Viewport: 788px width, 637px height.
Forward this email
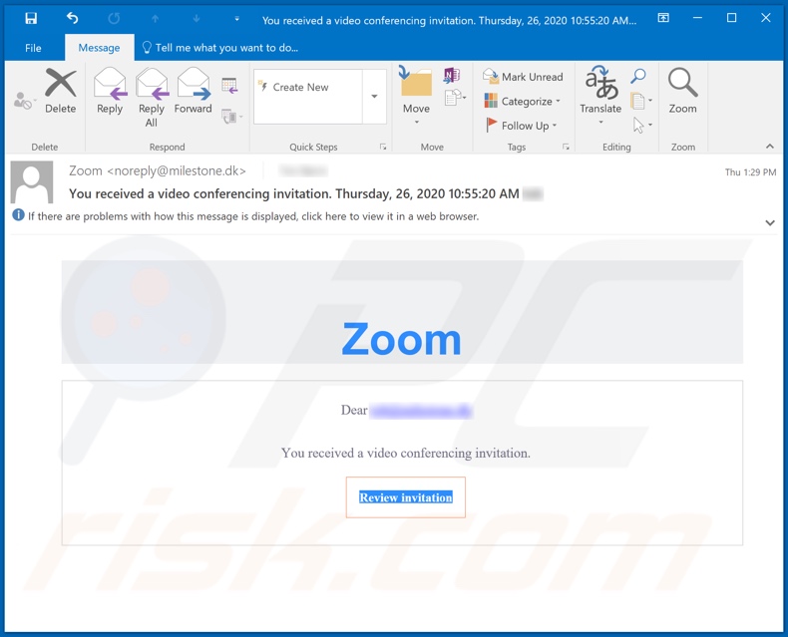(x=193, y=91)
